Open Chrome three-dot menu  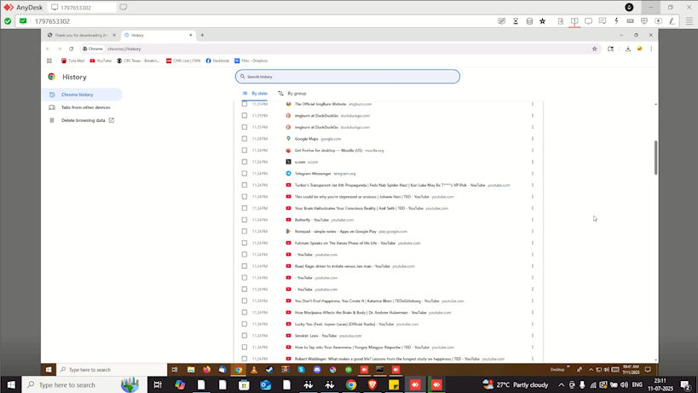(x=651, y=49)
